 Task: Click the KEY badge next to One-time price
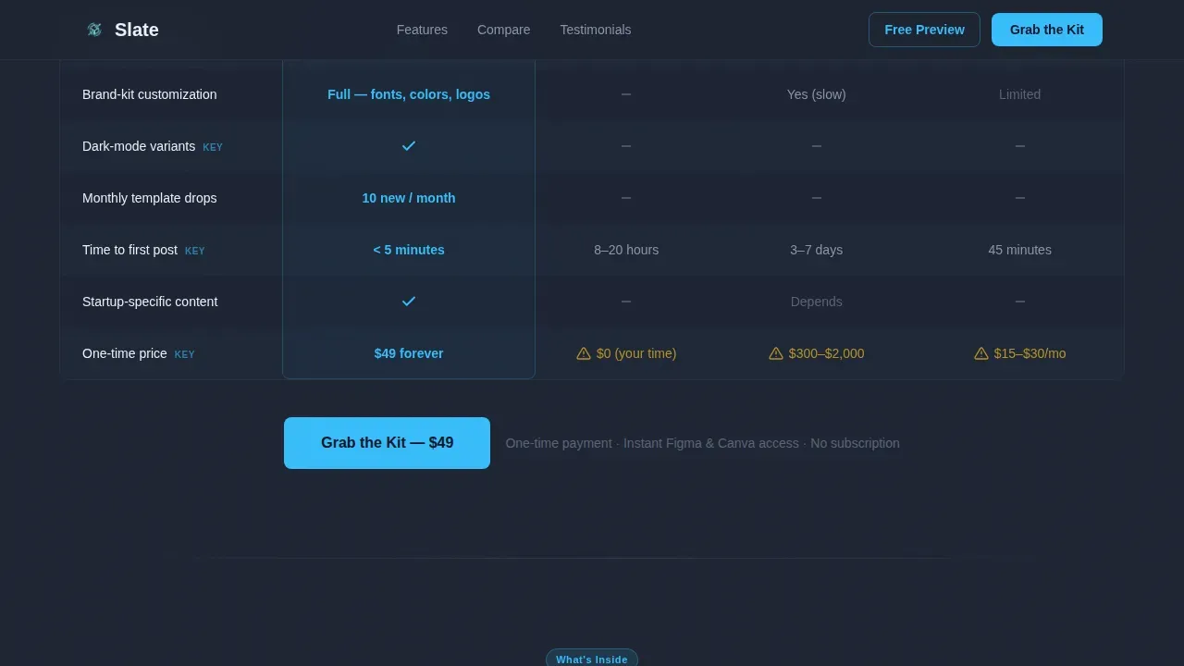[184, 354]
